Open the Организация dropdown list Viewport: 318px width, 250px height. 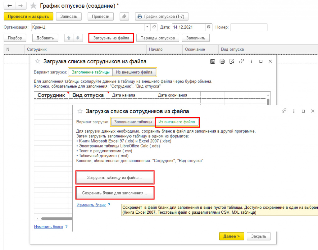click(x=147, y=27)
